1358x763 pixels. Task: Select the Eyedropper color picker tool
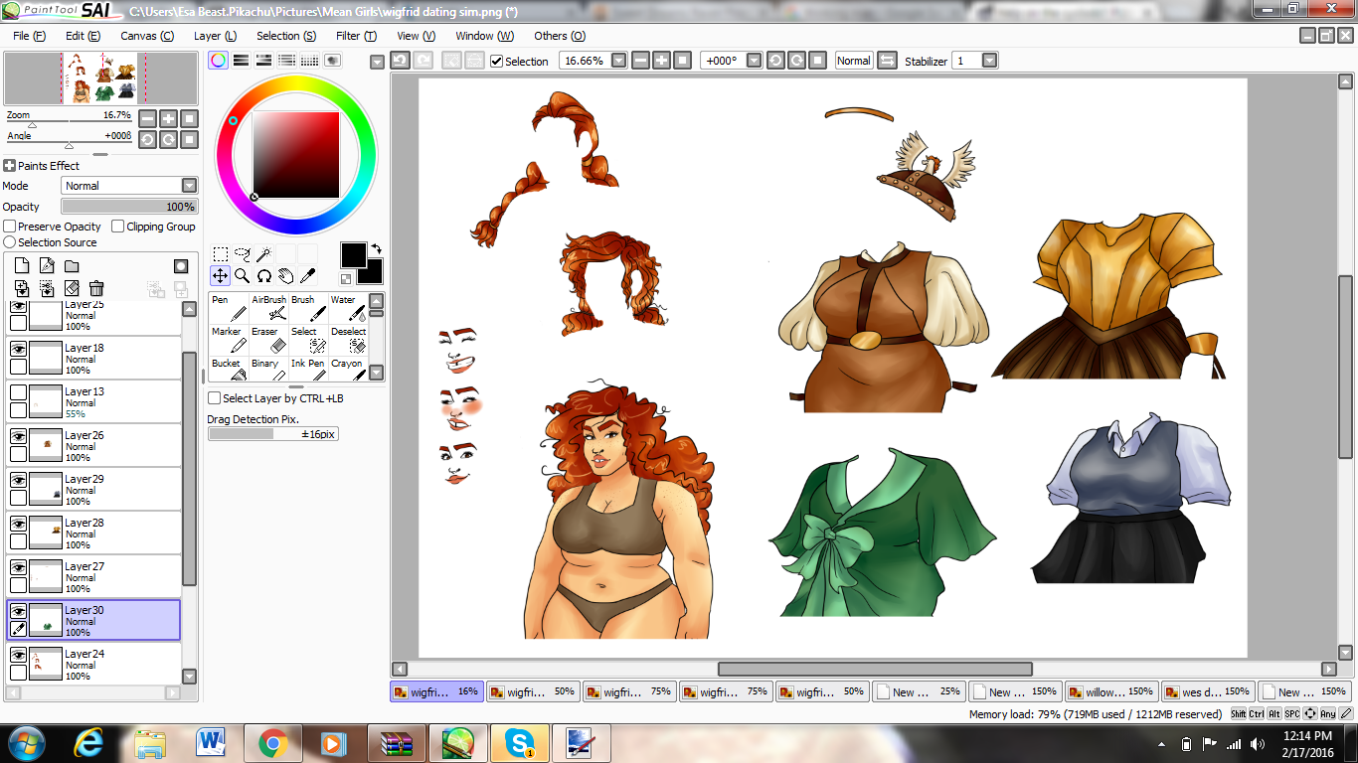[308, 276]
